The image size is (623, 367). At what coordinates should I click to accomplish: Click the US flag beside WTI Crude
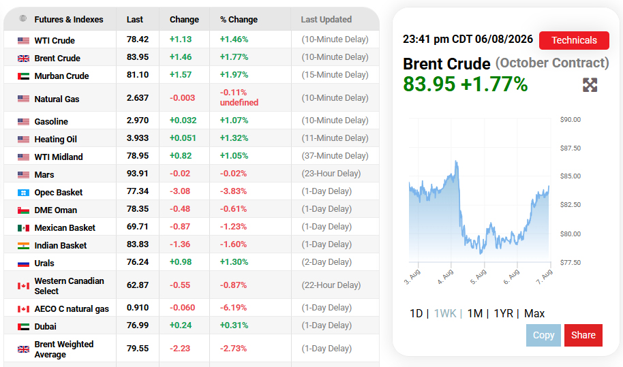23,40
